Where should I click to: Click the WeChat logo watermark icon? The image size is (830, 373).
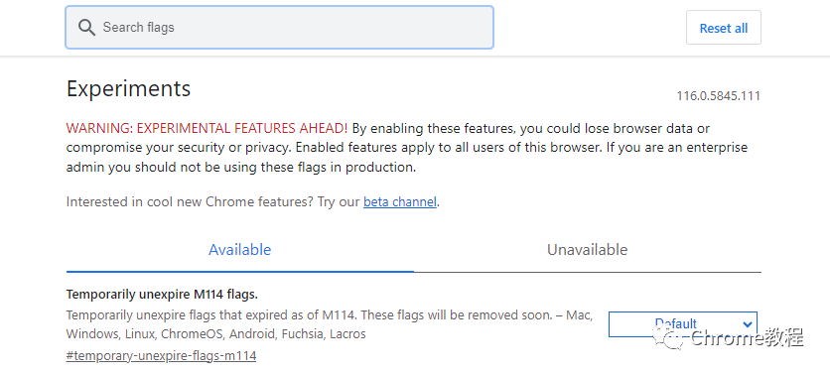(668, 338)
